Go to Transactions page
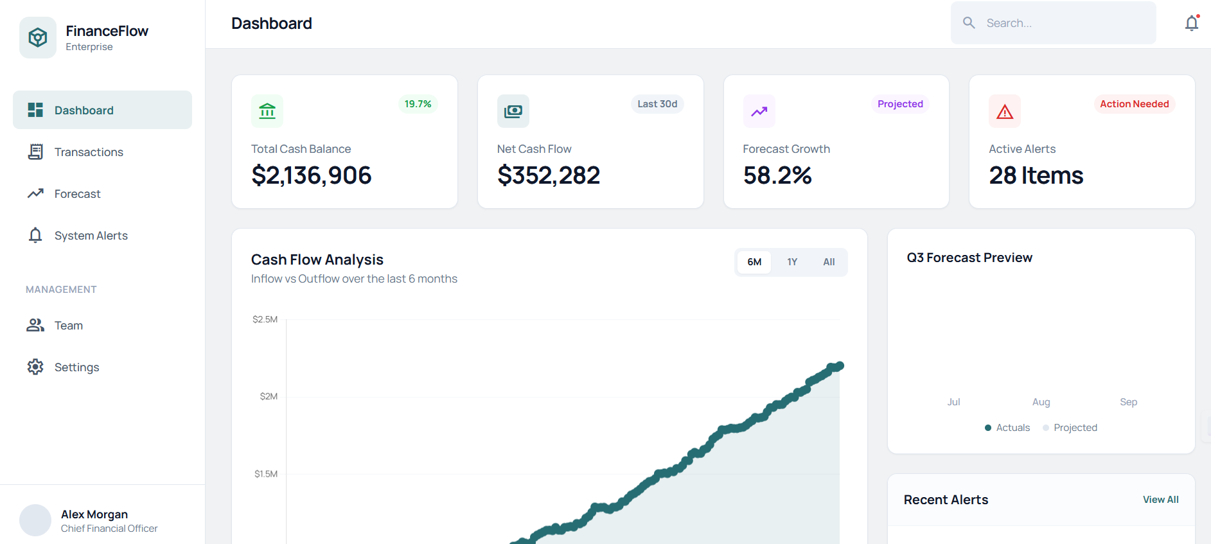1211x544 pixels. tap(102, 152)
